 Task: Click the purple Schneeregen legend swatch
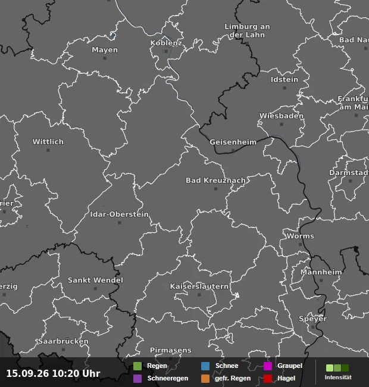point(137,379)
